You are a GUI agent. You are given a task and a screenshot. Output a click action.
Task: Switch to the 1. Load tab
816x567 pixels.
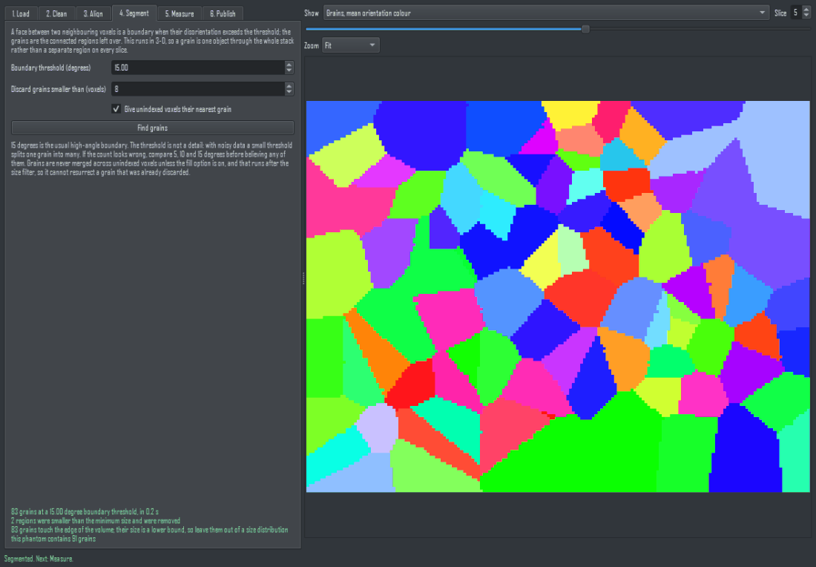coord(21,13)
